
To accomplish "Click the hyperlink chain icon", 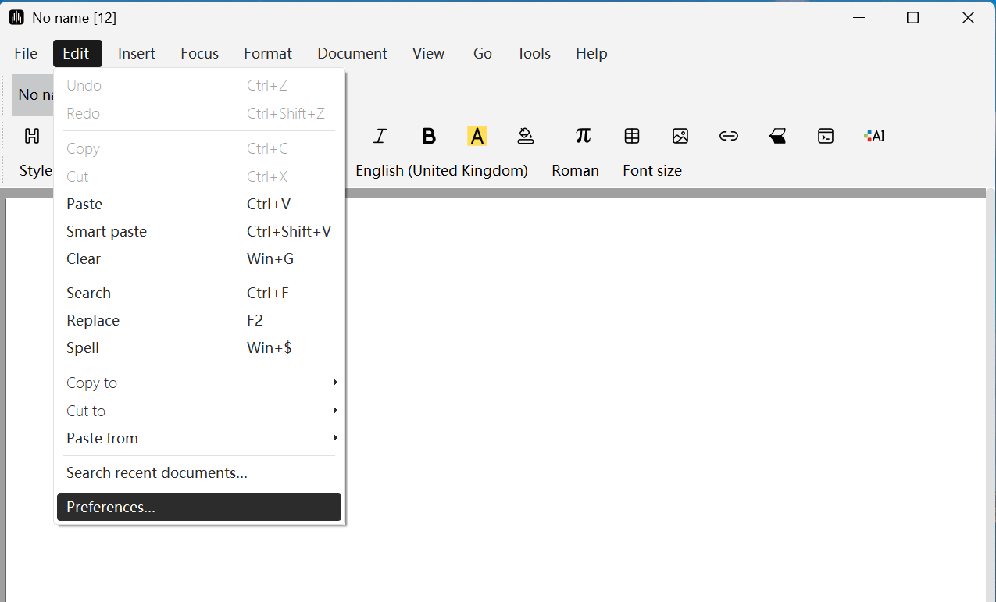I will click(x=729, y=136).
